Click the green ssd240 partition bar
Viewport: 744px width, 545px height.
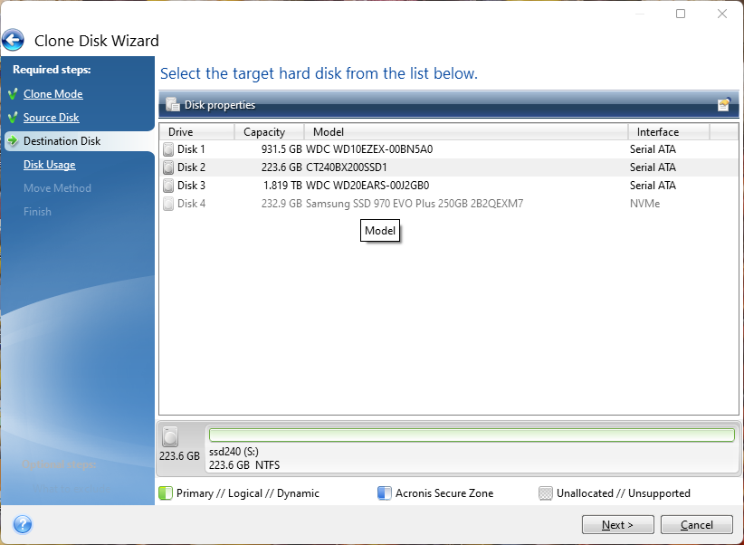tap(472, 435)
